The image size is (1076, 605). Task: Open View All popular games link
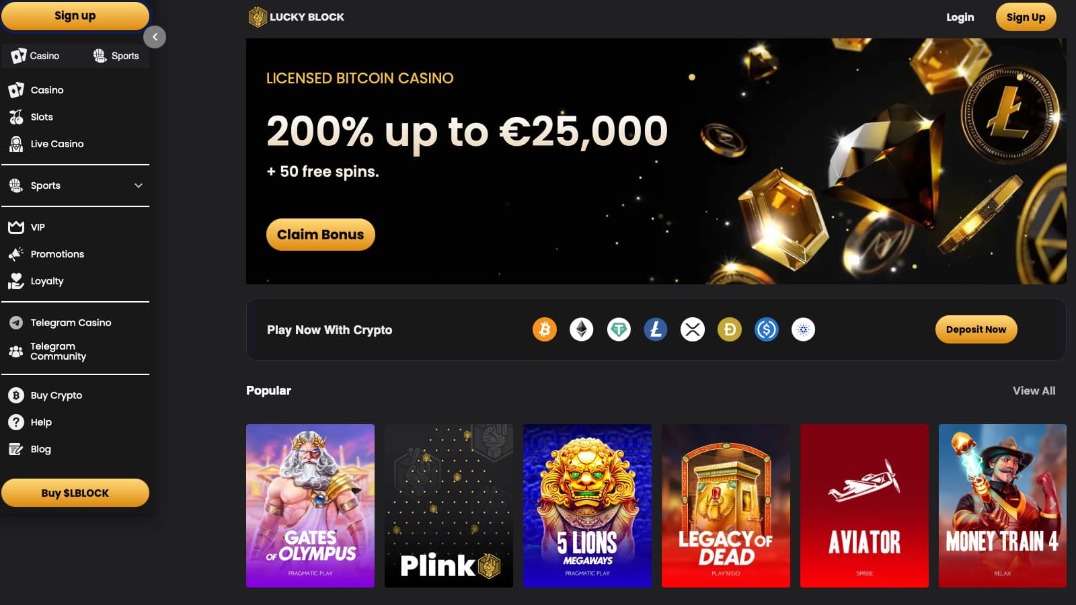click(x=1034, y=391)
